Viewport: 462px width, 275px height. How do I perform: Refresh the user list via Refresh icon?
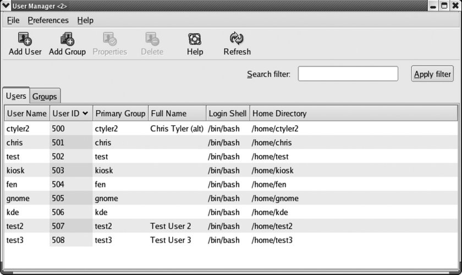237,39
